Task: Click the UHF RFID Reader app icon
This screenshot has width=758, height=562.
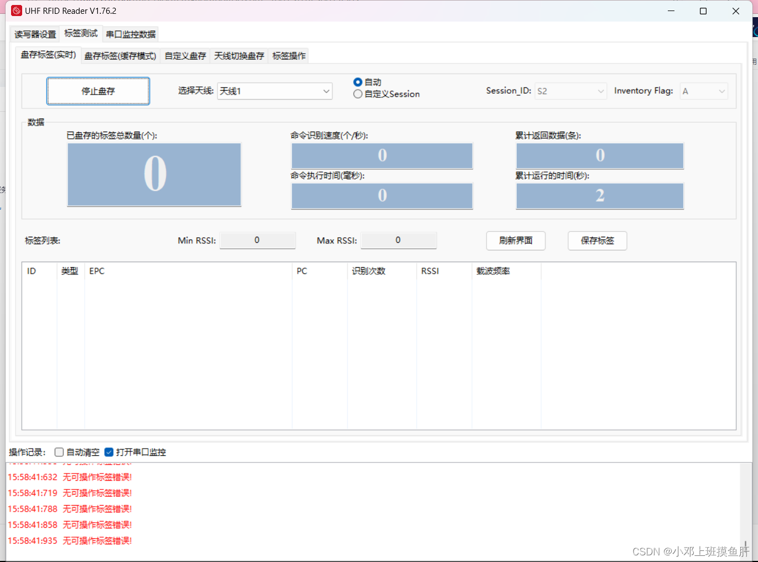Action: pos(17,11)
